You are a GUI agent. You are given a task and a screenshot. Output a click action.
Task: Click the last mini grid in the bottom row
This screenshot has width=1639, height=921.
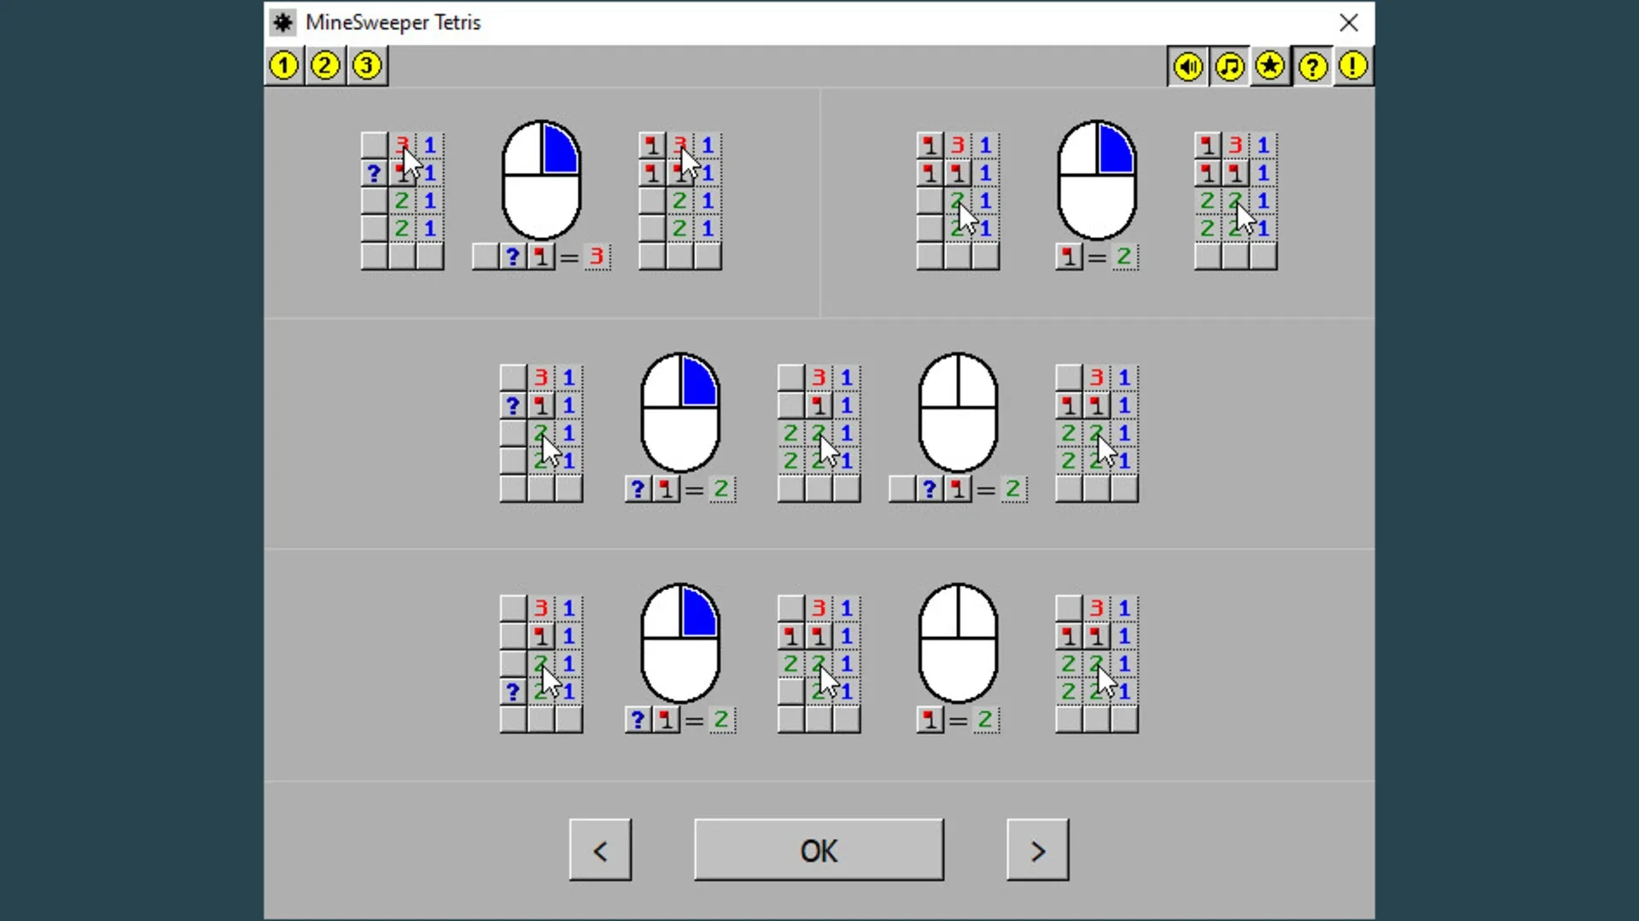point(1097,664)
